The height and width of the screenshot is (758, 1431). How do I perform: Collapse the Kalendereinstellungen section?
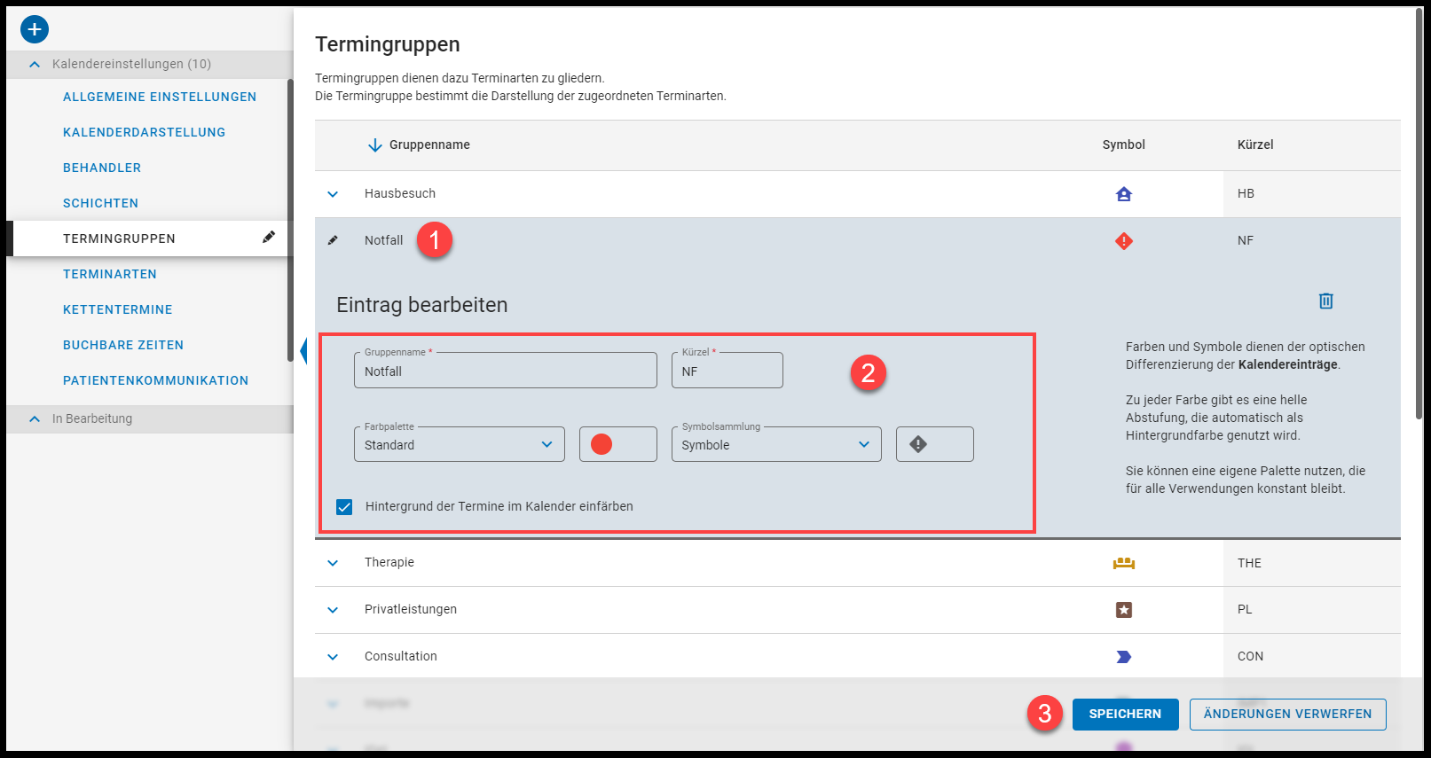click(x=35, y=65)
